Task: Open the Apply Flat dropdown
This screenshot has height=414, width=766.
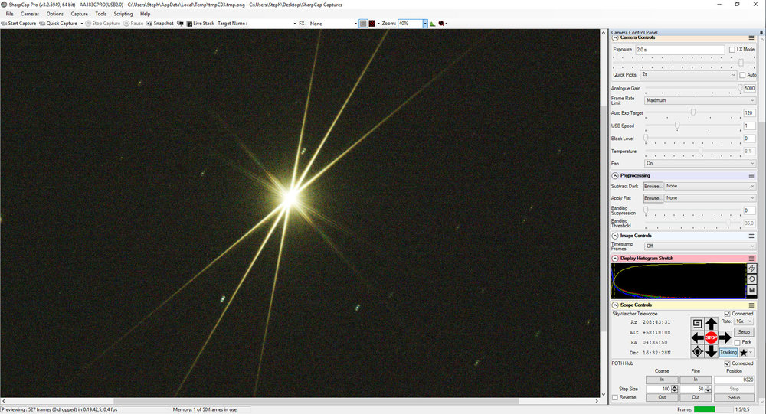Action: click(x=710, y=198)
